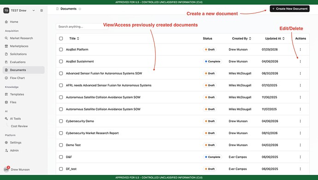This screenshot has height=180, width=318.
Task: Check the AcqBot Sustainment row checkbox
Action: pyautogui.click(x=61, y=62)
